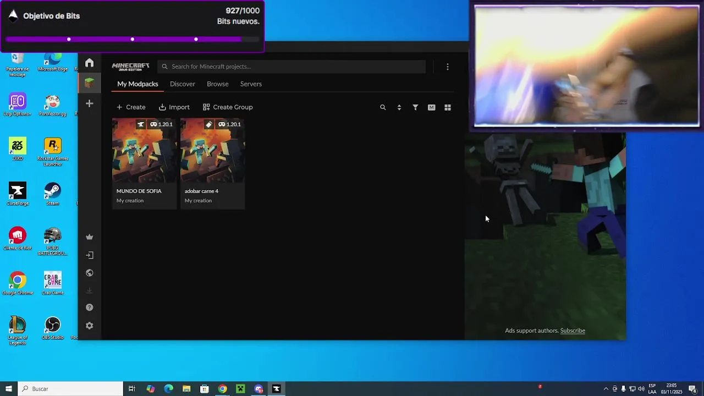704x396 pixels.
Task: Open Crab Game desktop shortcut
Action: [x=52, y=283]
